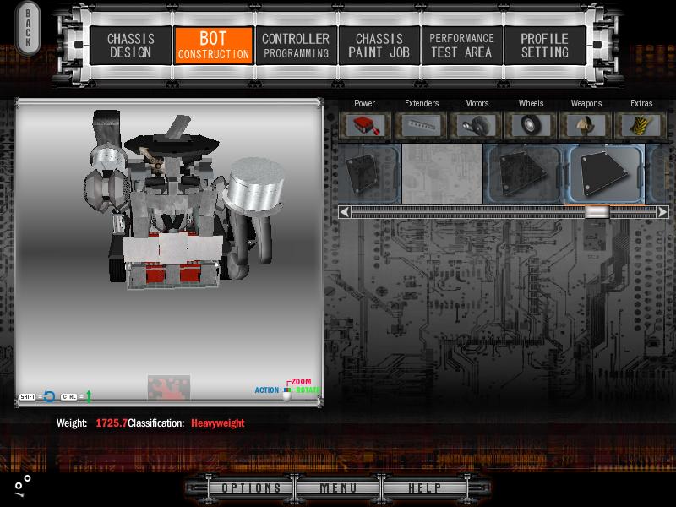This screenshot has width=676, height=507.
Task: Click the Heavyweight classification text
Action: (x=218, y=423)
